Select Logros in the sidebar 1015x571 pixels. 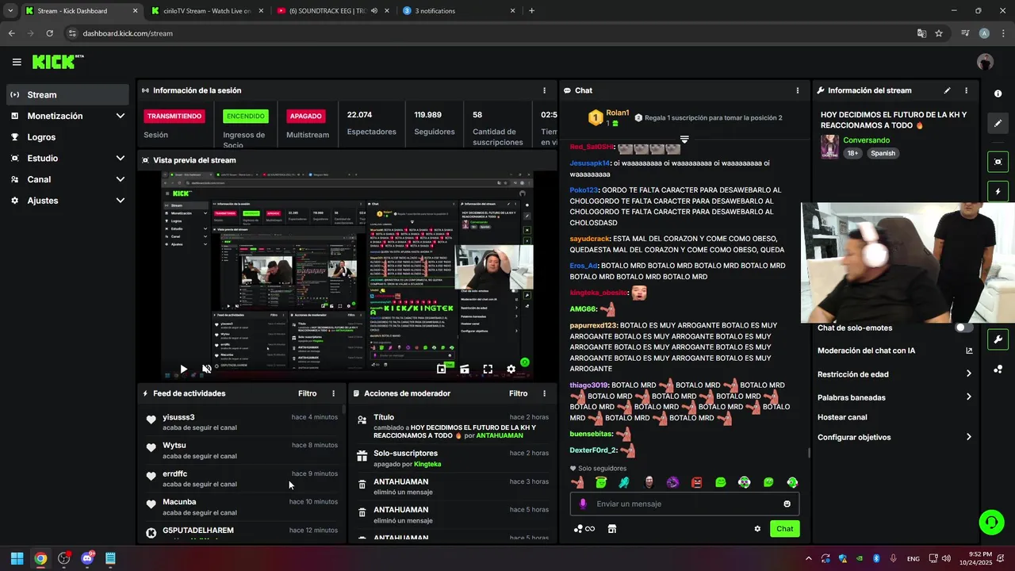tap(67, 137)
